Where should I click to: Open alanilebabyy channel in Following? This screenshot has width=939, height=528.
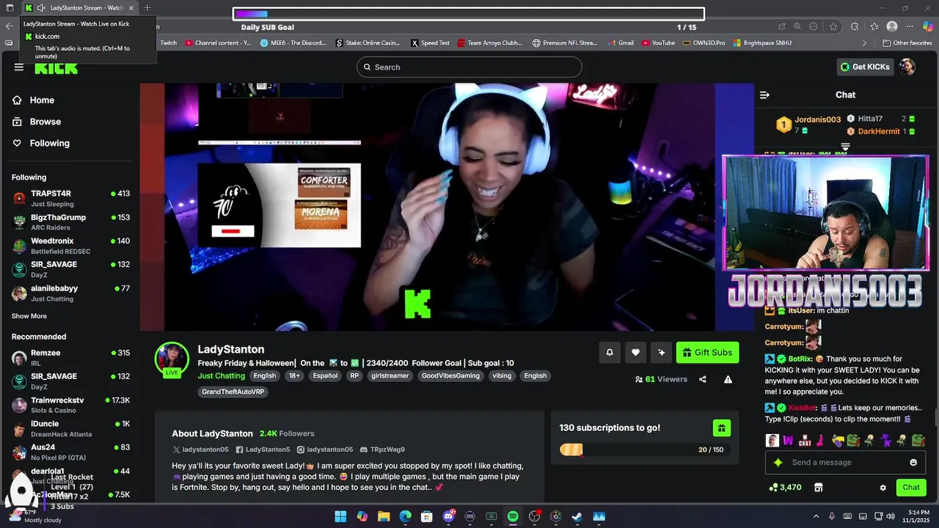(x=71, y=293)
